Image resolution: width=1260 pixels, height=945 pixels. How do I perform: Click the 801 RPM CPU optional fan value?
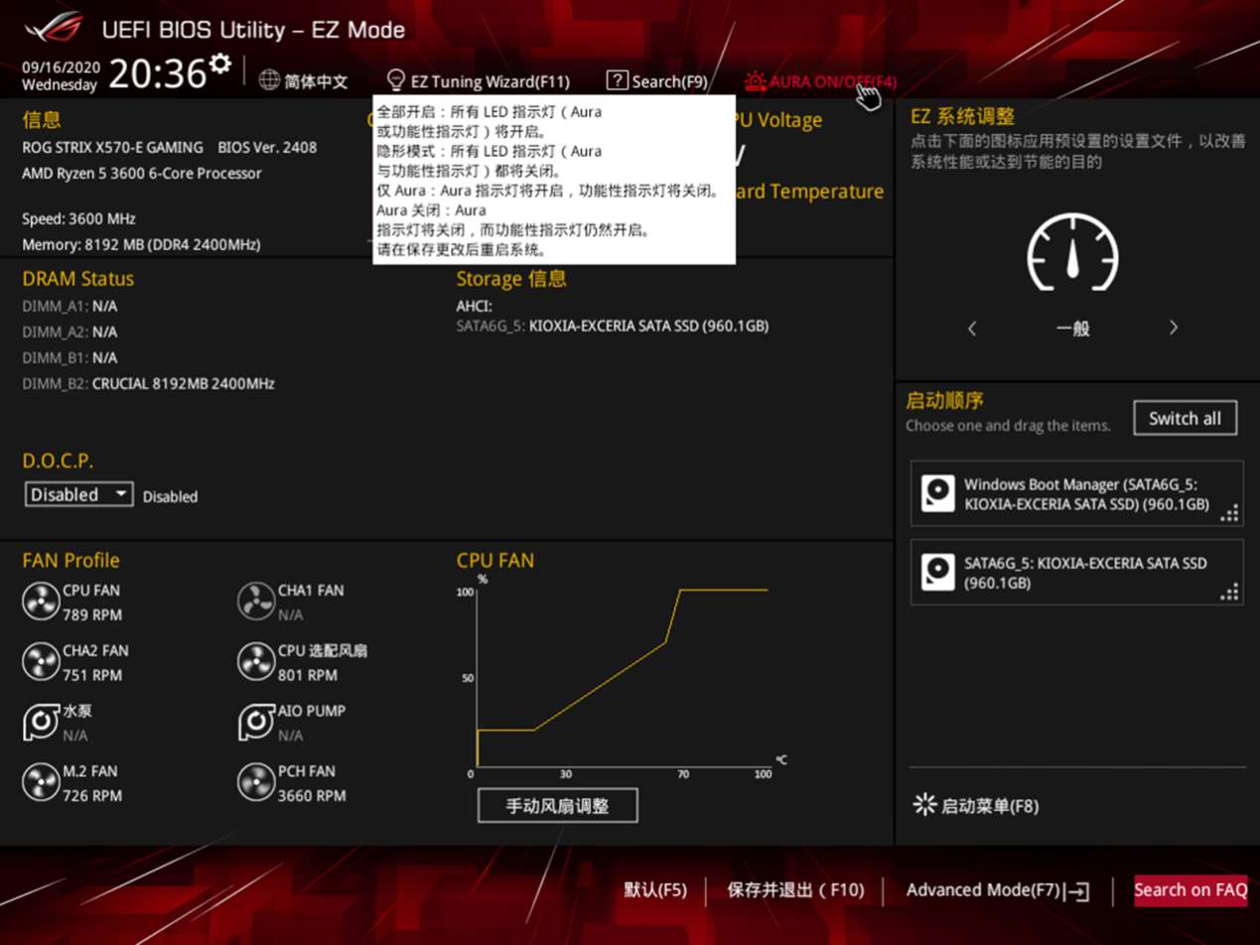[x=307, y=675]
